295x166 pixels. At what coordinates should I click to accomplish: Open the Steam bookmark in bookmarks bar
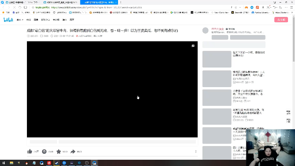pos(240,13)
